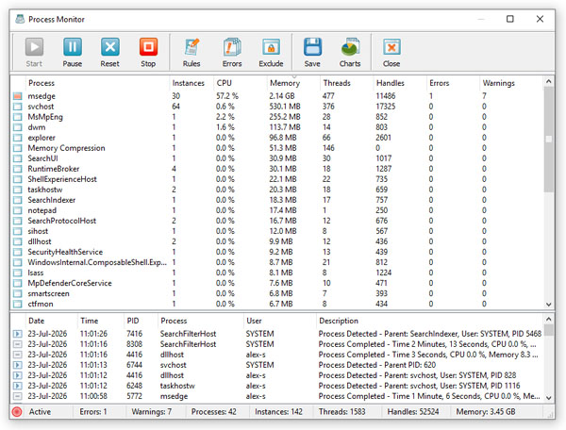Sort events by the Description column header
This screenshot has width=566, height=430.
429,321
